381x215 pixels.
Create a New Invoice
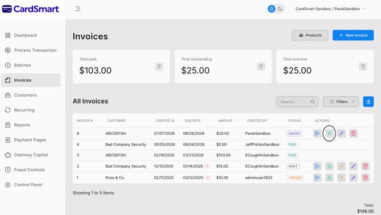click(353, 35)
